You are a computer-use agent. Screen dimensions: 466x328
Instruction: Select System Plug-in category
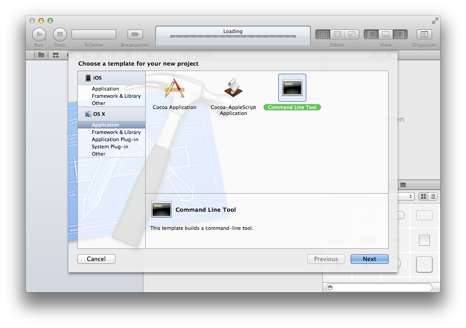[x=111, y=147]
